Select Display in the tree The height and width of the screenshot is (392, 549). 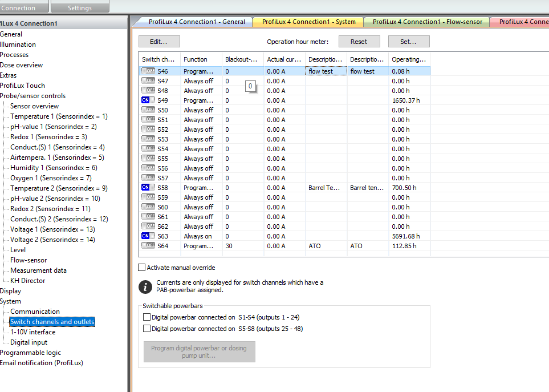point(10,291)
